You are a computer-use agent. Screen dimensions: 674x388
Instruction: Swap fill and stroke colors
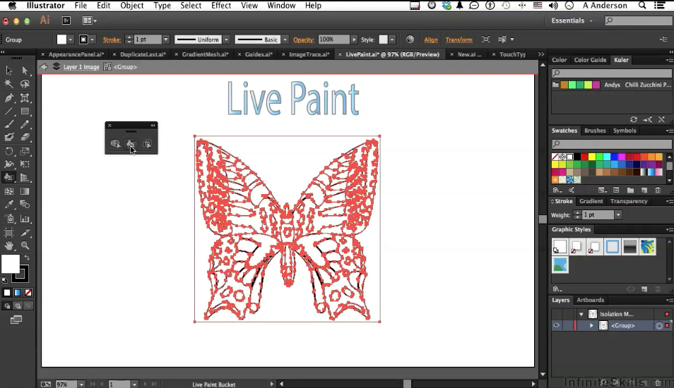pyautogui.click(x=27, y=257)
